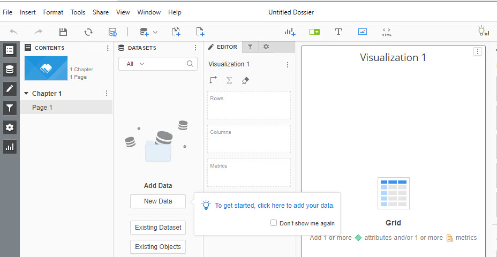Open the Datasets panel from left sidebar
The height and width of the screenshot is (257, 497).
(x=10, y=69)
